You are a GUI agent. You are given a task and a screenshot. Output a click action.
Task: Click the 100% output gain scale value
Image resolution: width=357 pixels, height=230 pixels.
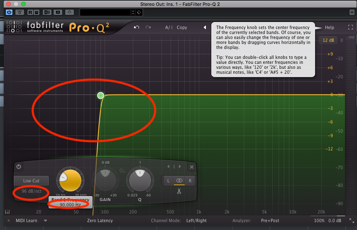point(319,220)
